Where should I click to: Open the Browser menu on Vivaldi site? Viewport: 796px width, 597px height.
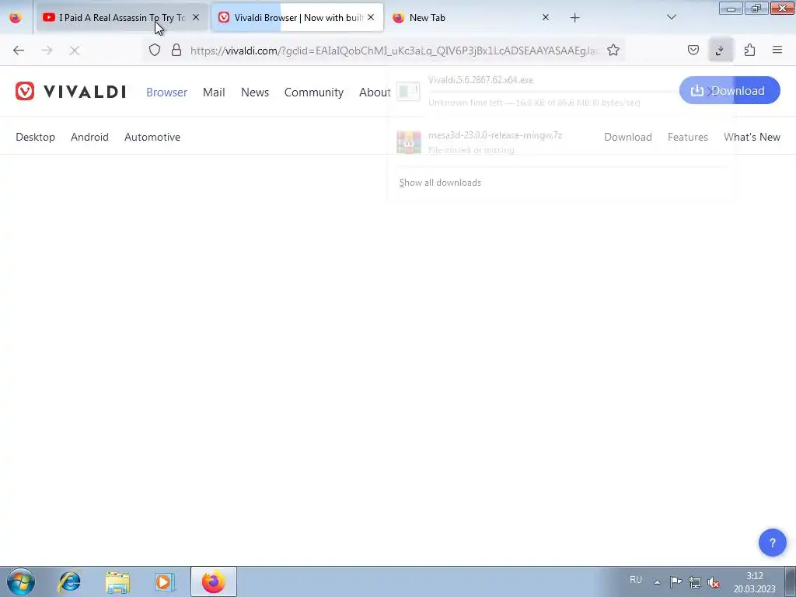coord(167,93)
